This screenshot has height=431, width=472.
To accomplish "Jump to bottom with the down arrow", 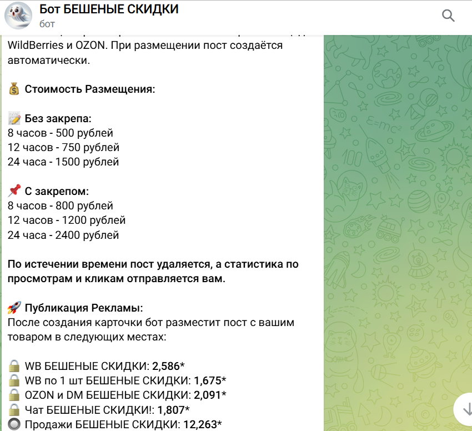I will point(463,408).
